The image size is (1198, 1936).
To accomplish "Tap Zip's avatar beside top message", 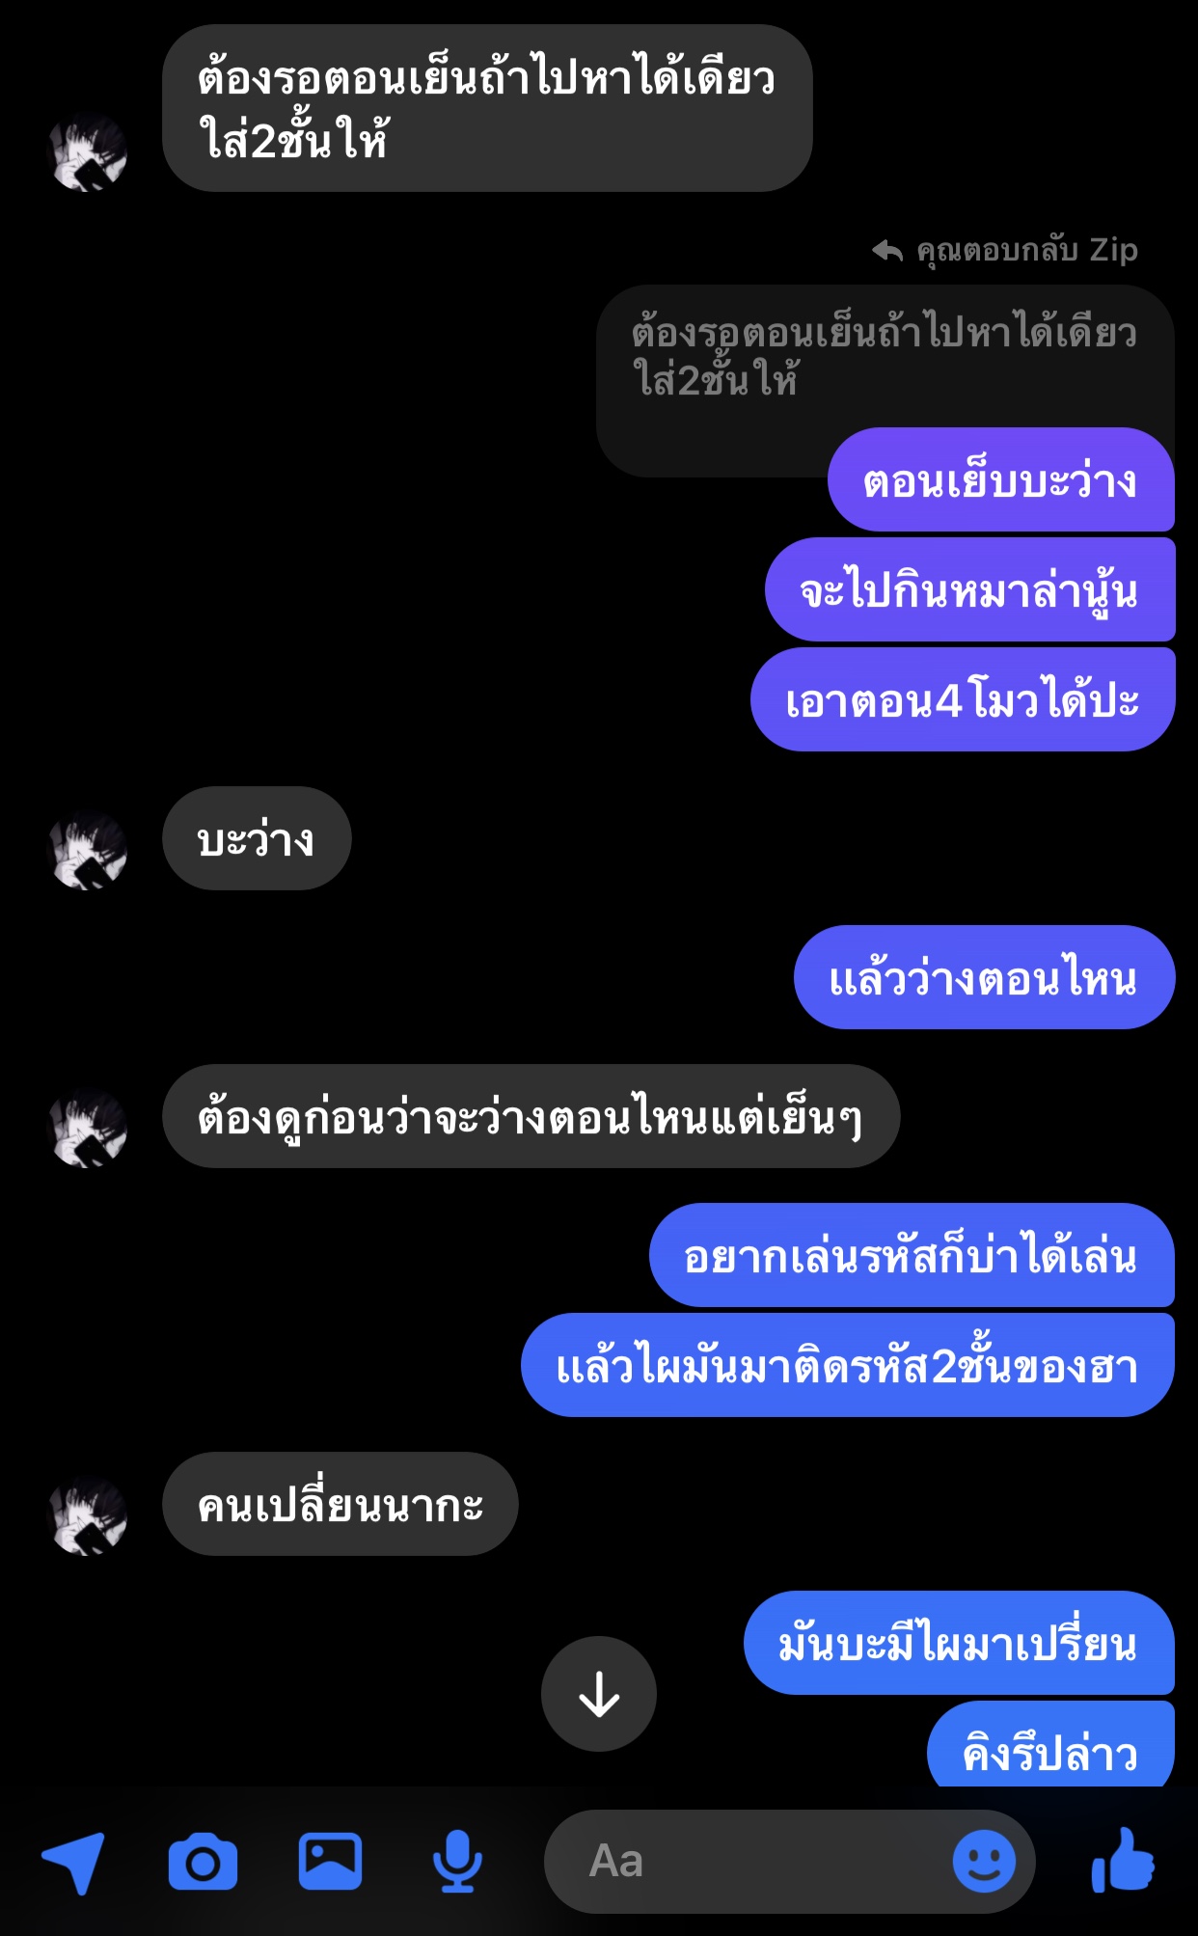I will [x=88, y=151].
